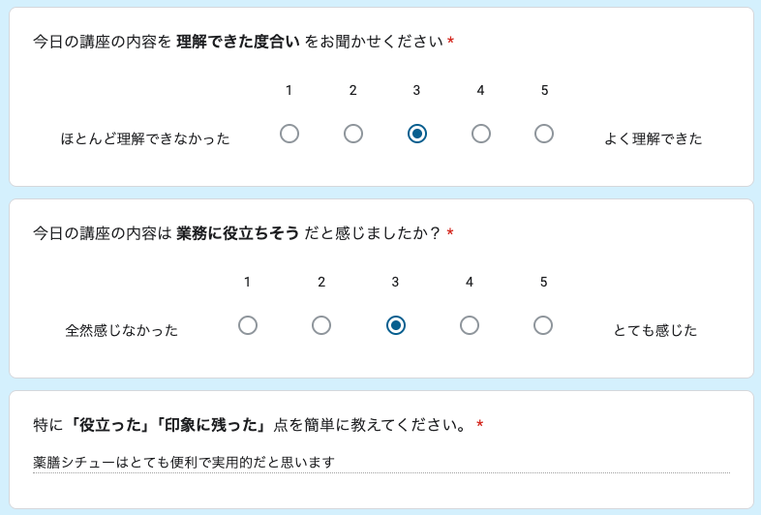
Task: Select rating 2 for 業務に役立ちそう question
Action: point(321,325)
